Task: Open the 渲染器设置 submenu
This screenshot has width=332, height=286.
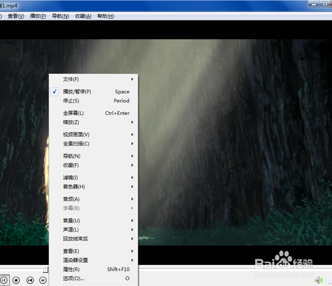Action: (x=93, y=260)
